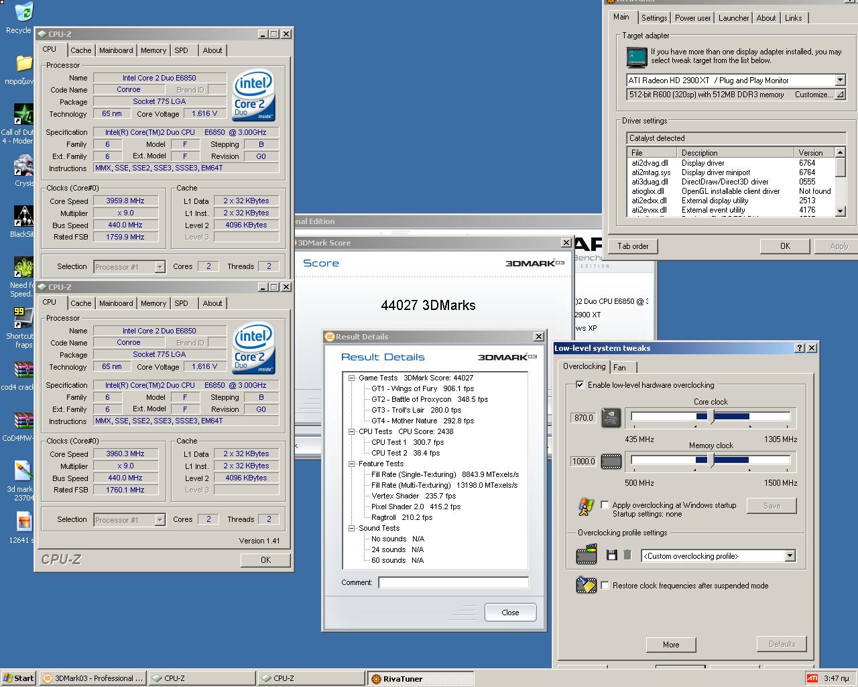Click OK button in RivaTuner window
Image resolution: width=858 pixels, height=687 pixels.
(785, 246)
